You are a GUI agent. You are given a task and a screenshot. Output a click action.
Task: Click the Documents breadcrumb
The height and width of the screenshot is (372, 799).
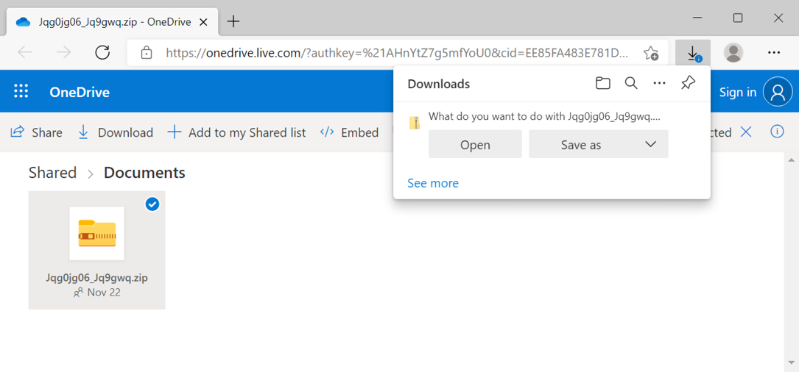coord(145,173)
